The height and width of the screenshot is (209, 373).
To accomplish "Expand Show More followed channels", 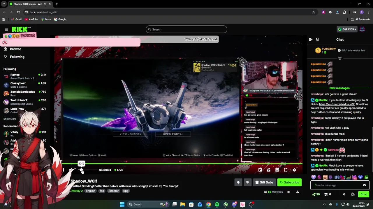I will click(10, 119).
